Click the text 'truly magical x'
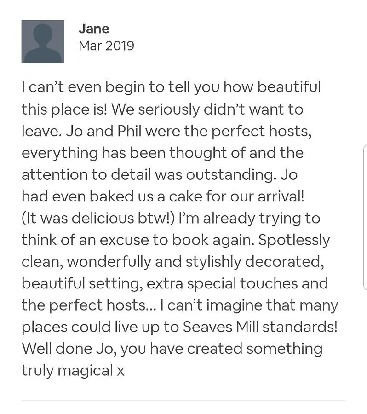This screenshot has width=367, height=414. tap(73, 370)
